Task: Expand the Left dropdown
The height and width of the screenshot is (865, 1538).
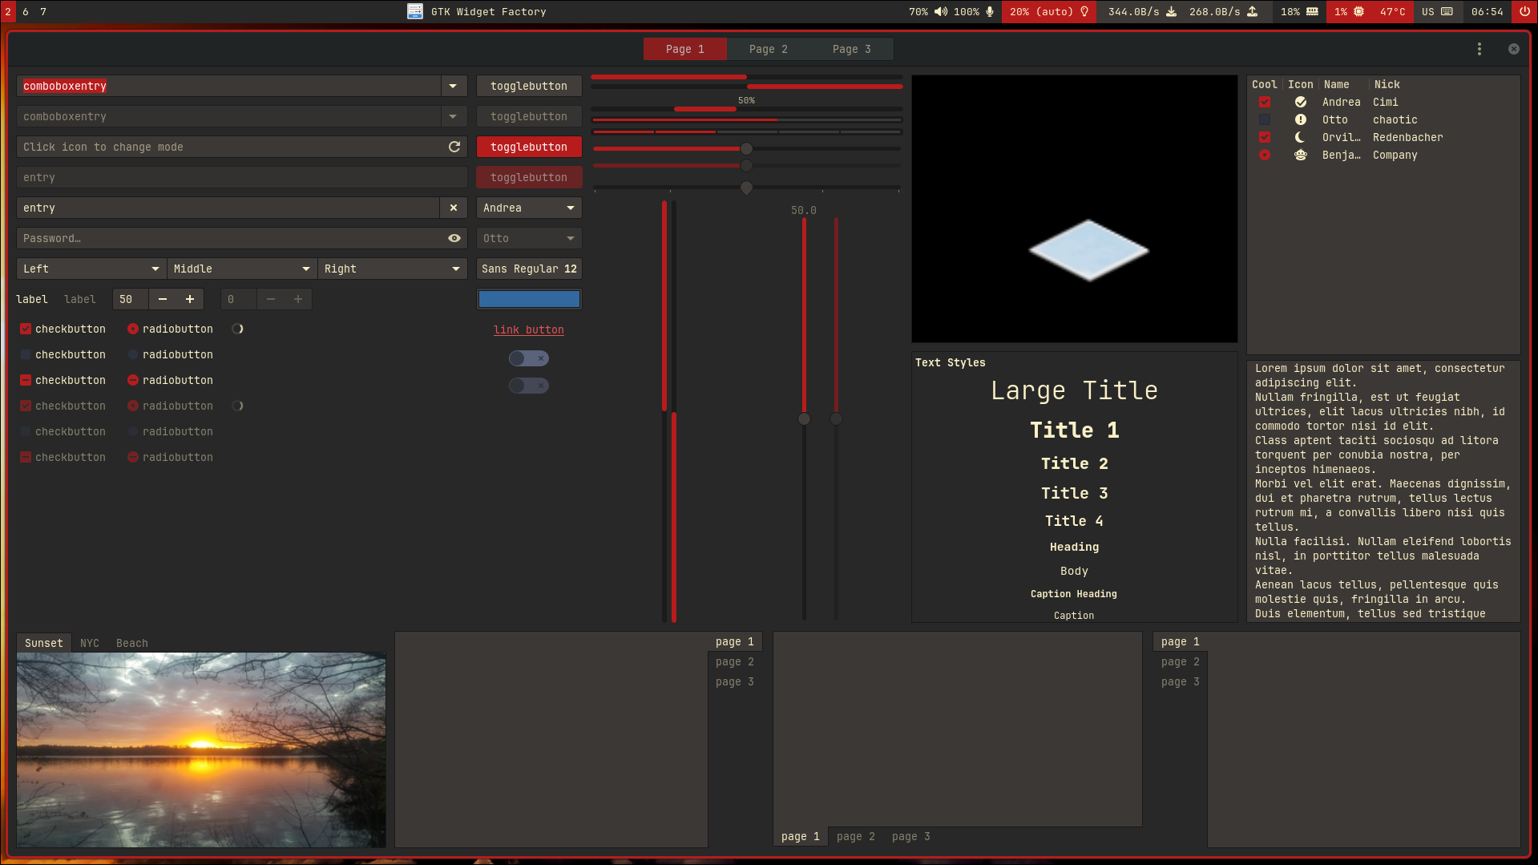Action: coord(90,269)
